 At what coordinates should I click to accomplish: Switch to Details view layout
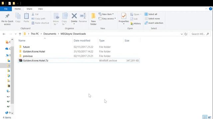pyautogui.click(x=205, y=117)
